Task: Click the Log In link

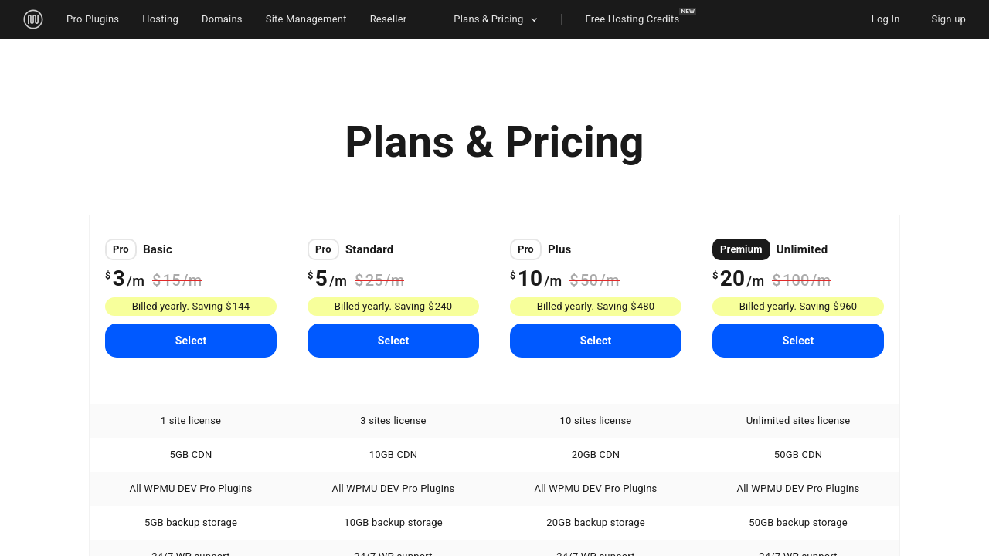Action: (885, 19)
